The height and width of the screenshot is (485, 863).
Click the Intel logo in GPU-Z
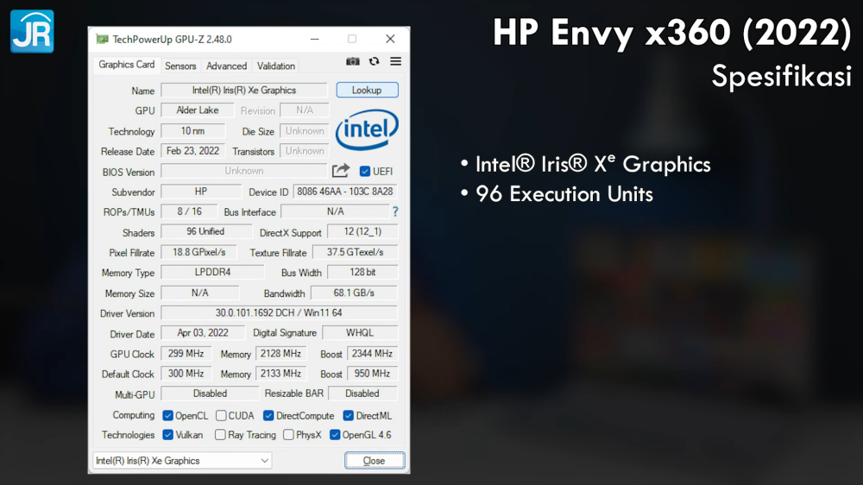367,130
